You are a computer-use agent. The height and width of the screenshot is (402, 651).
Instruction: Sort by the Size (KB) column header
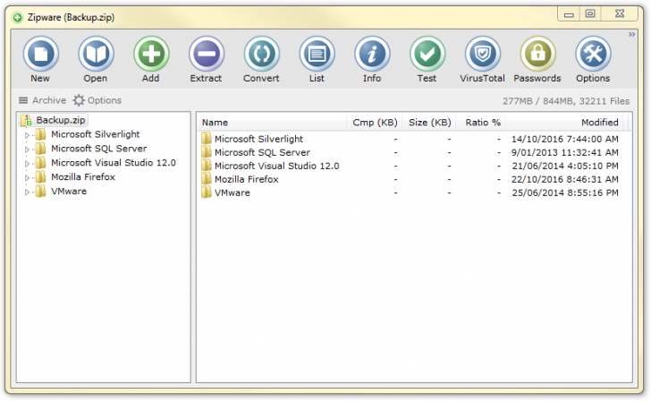[429, 123]
